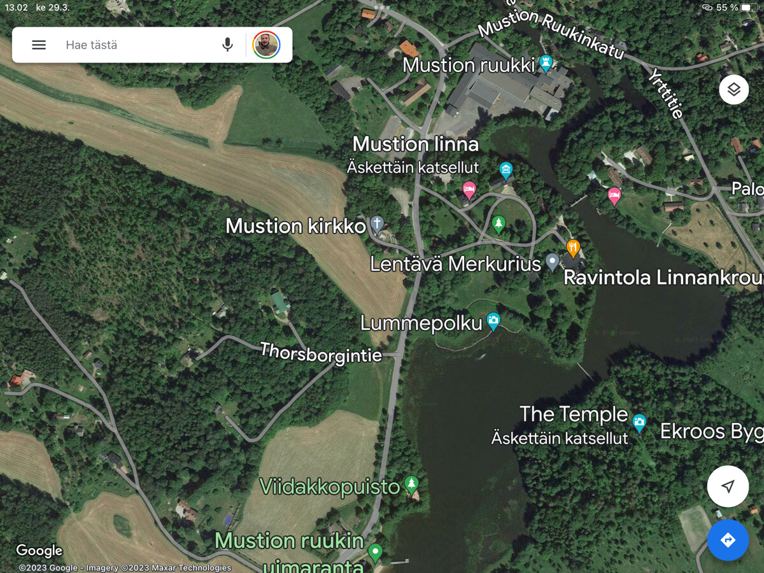This screenshot has height=573, width=764.
Task: Open the hamburger menu in search bar
Action: coord(39,45)
